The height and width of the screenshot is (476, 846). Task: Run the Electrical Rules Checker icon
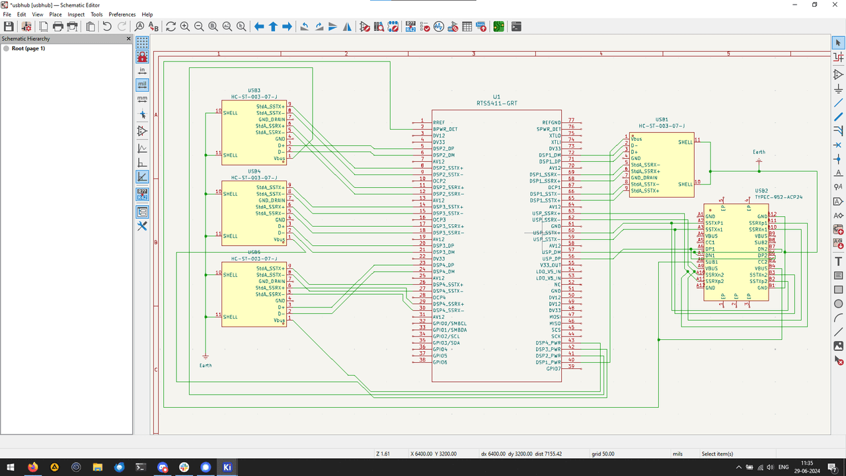tap(424, 26)
